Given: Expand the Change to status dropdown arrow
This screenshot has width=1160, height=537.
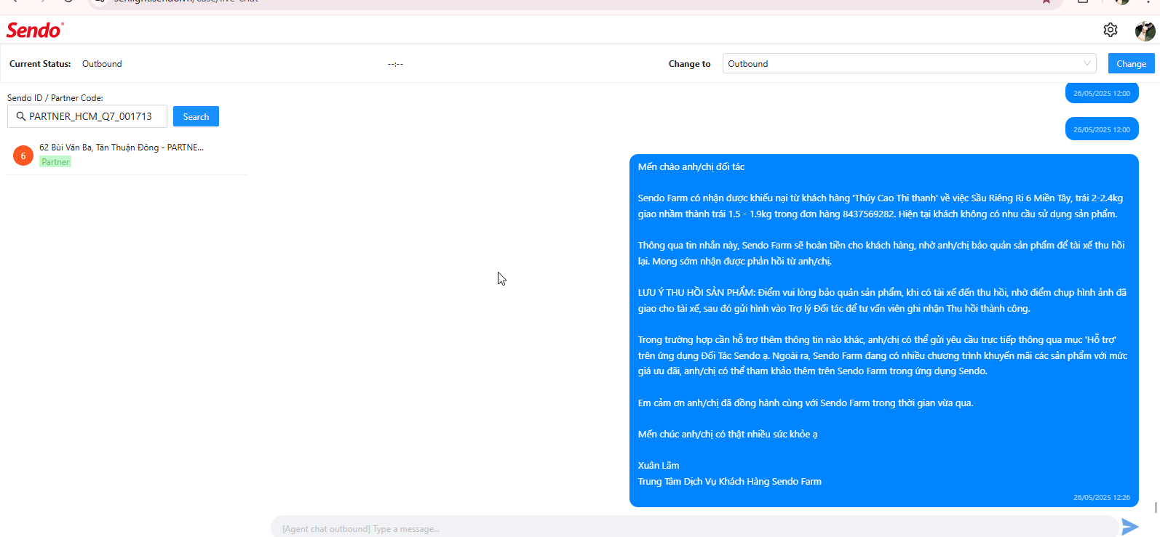Looking at the screenshot, I should click(x=1087, y=63).
